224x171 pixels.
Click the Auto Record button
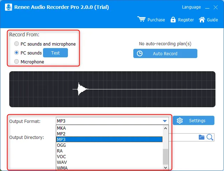click(x=165, y=53)
